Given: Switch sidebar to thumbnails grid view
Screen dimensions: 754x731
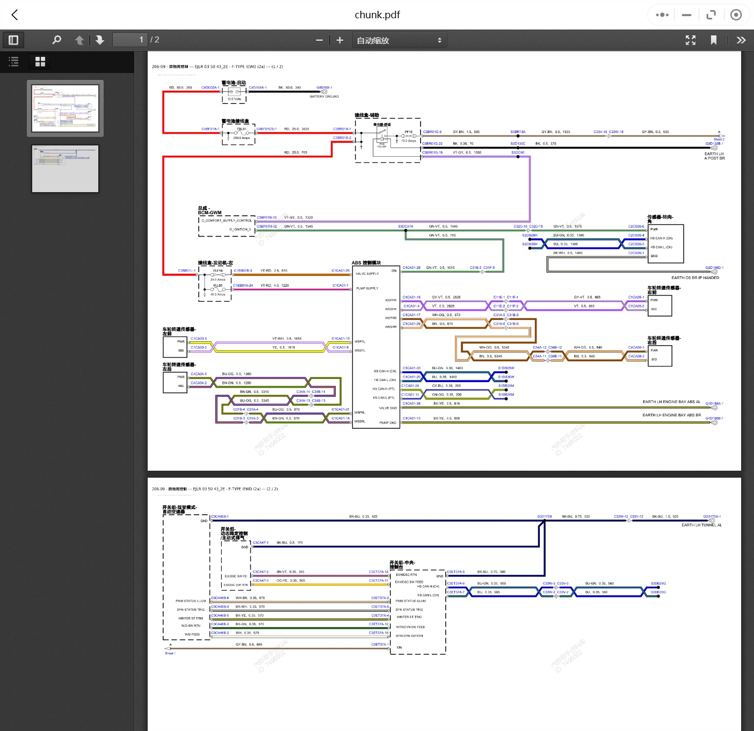Looking at the screenshot, I should tap(40, 62).
